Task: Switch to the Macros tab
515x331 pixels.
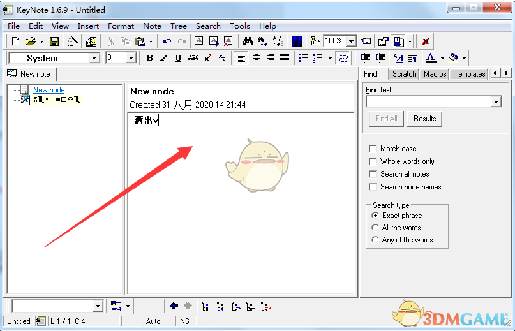Action: tap(435, 74)
